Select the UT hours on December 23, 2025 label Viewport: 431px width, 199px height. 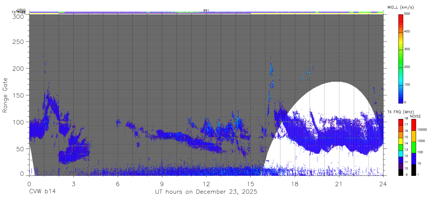click(206, 192)
